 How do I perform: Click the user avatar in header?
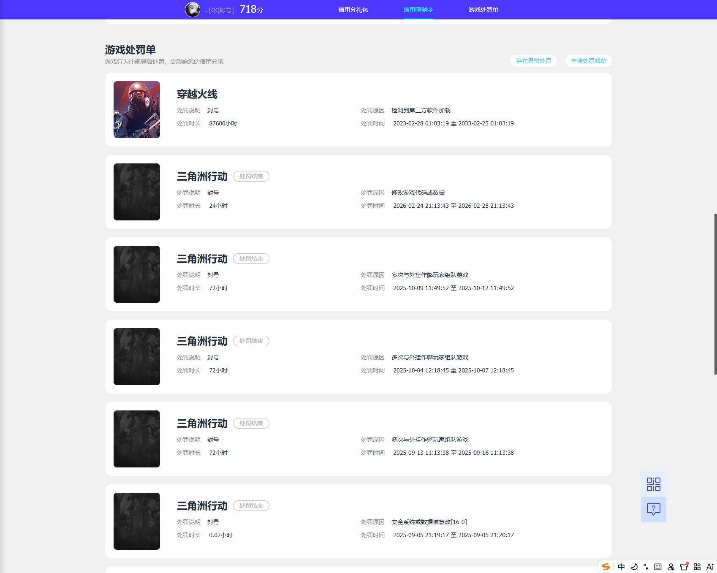pyautogui.click(x=193, y=9)
